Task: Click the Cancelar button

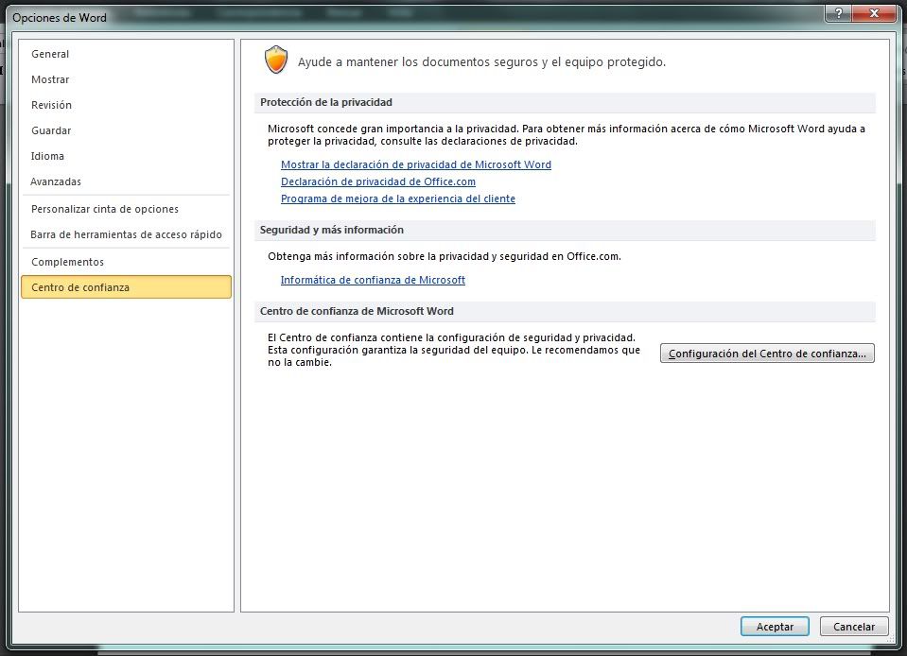Action: tap(854, 627)
